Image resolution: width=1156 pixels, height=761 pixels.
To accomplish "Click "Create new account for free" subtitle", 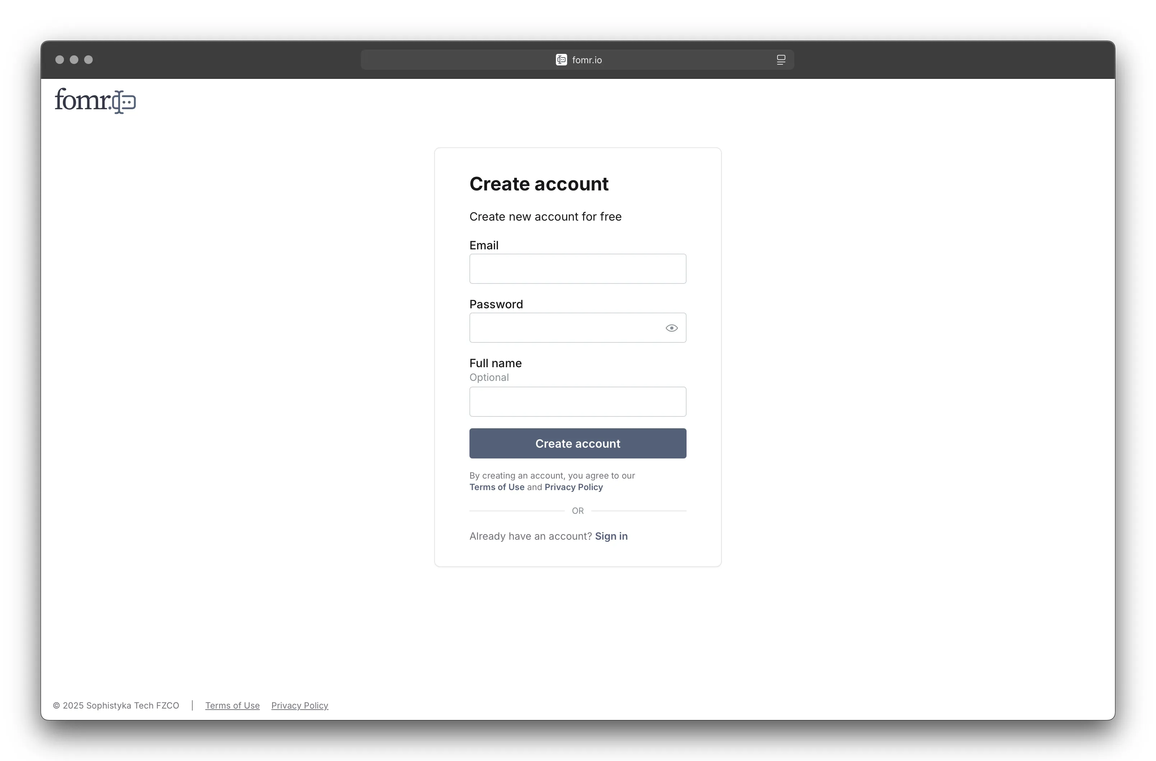I will click(545, 217).
